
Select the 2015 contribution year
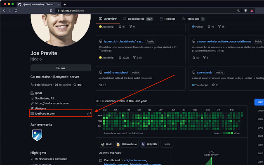coord(260,153)
